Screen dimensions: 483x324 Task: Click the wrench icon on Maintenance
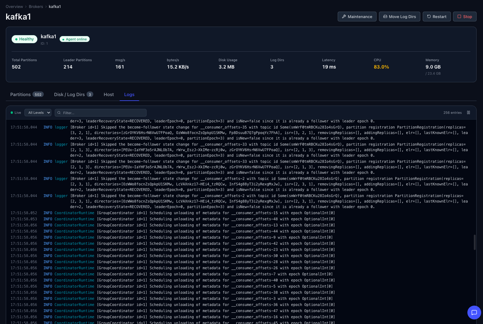point(344,17)
